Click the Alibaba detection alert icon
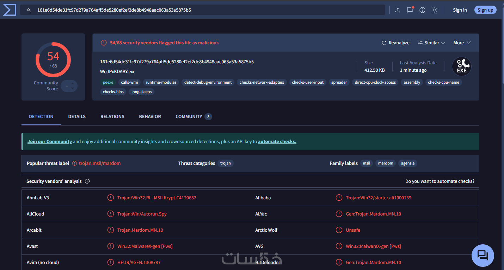 pyautogui.click(x=339, y=198)
